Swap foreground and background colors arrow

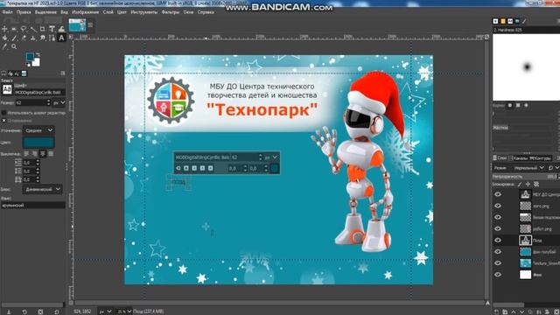(x=38, y=54)
